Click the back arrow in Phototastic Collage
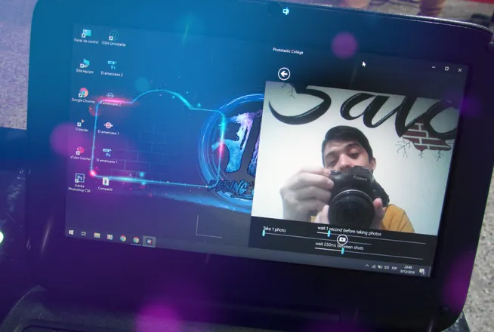 click(x=284, y=74)
